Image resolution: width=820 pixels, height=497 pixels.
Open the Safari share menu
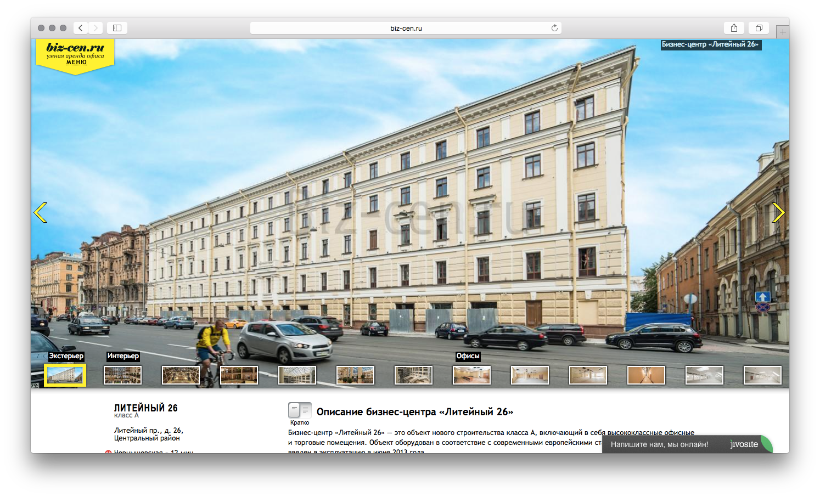tap(734, 28)
